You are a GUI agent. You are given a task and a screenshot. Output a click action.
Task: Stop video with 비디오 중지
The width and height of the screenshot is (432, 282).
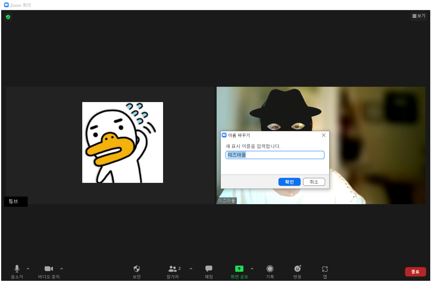click(x=49, y=272)
